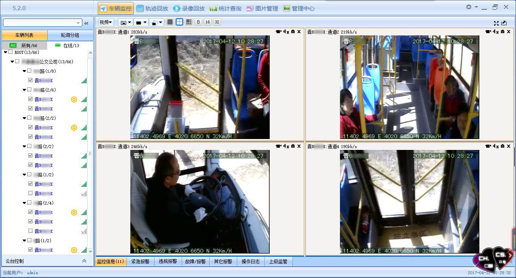Select the single-window layout icon

click(170, 22)
